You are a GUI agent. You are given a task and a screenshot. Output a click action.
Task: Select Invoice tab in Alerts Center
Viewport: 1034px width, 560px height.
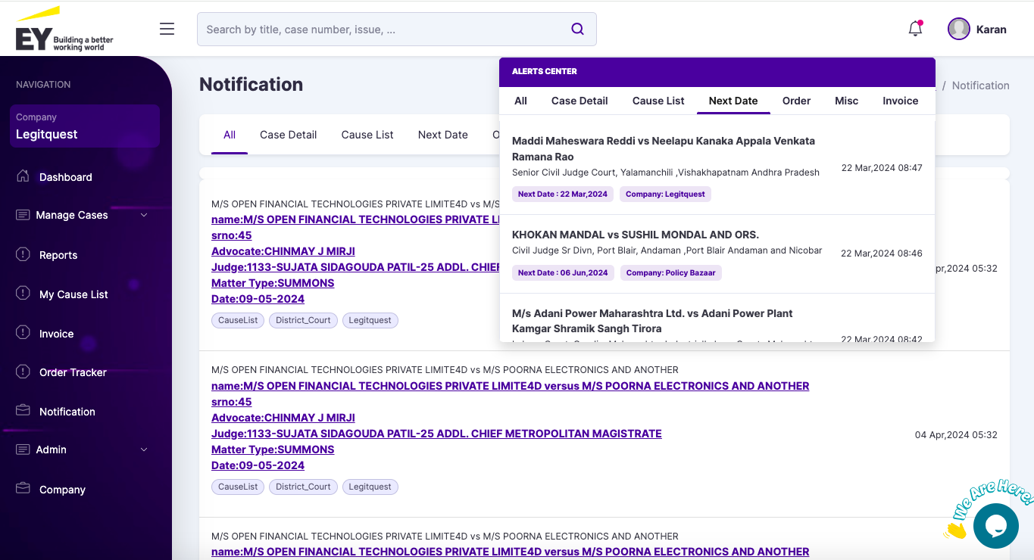point(900,101)
